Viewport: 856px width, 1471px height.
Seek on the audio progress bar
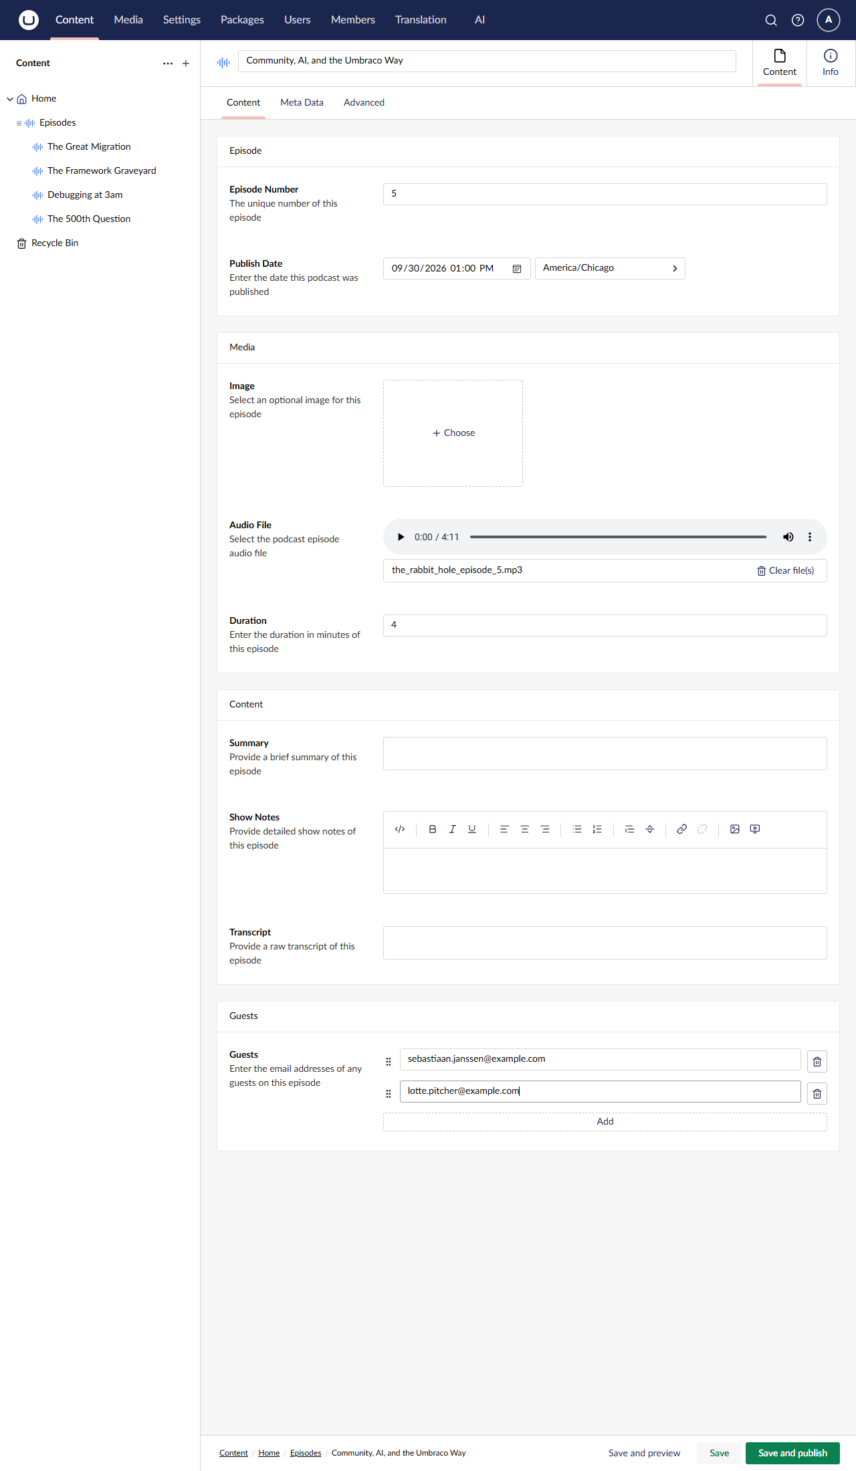point(618,537)
